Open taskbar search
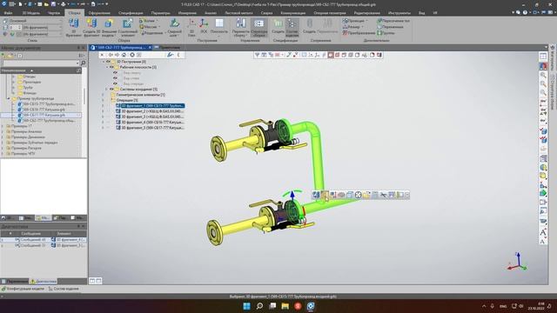This screenshot has width=557, height=313. click(x=259, y=306)
